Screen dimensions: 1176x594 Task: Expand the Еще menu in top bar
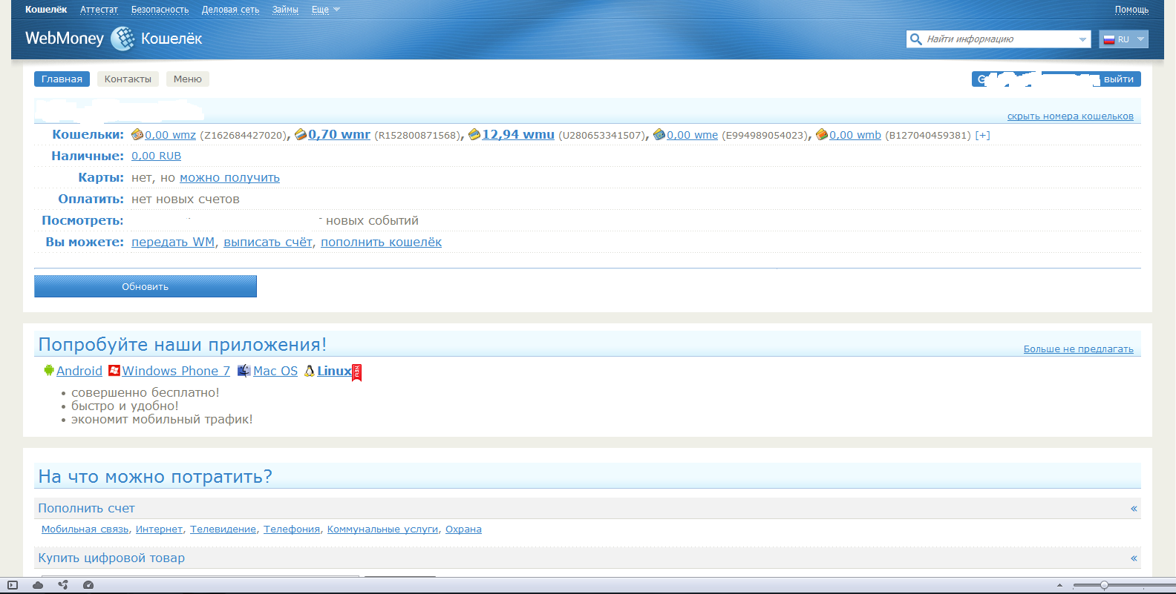325,10
